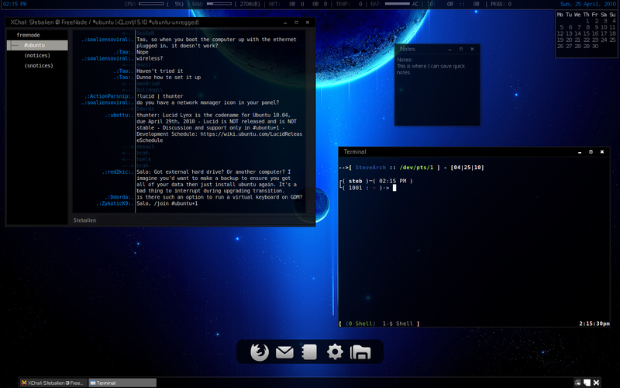The height and width of the screenshot is (388, 620).
Task: Launch Firefox from the dock
Action: 259,352
